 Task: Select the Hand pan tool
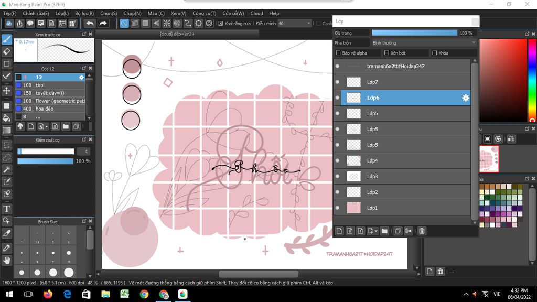[x=7, y=261]
